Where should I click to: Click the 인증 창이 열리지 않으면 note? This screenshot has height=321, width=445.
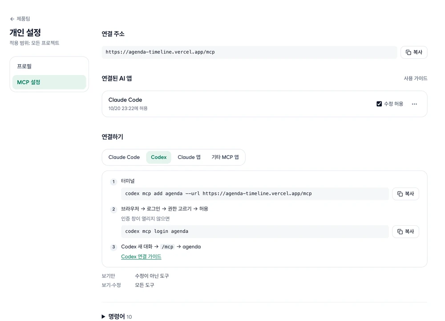(x=146, y=219)
